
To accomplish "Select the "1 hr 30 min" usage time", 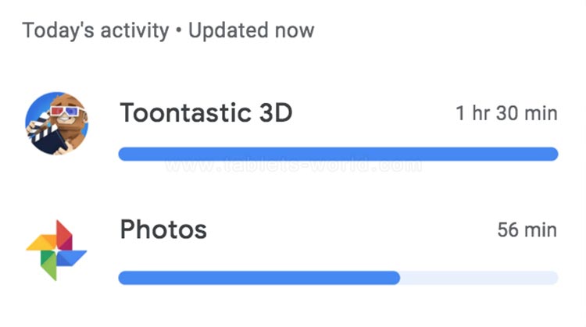I will pyautogui.click(x=506, y=114).
